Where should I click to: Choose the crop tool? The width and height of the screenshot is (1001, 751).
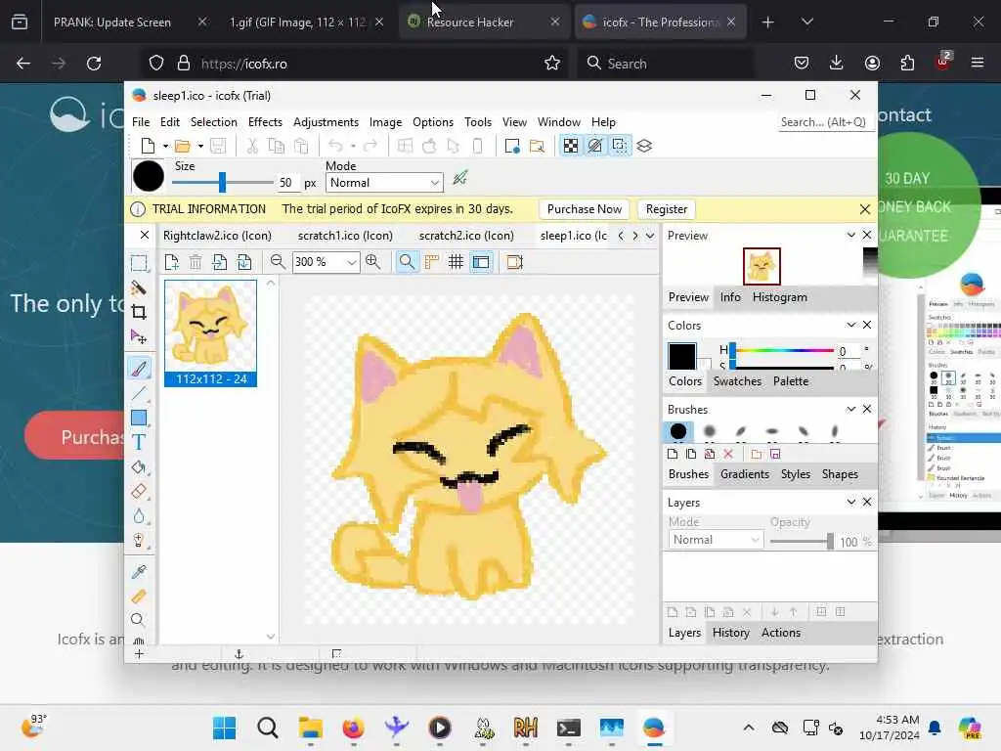[139, 312]
